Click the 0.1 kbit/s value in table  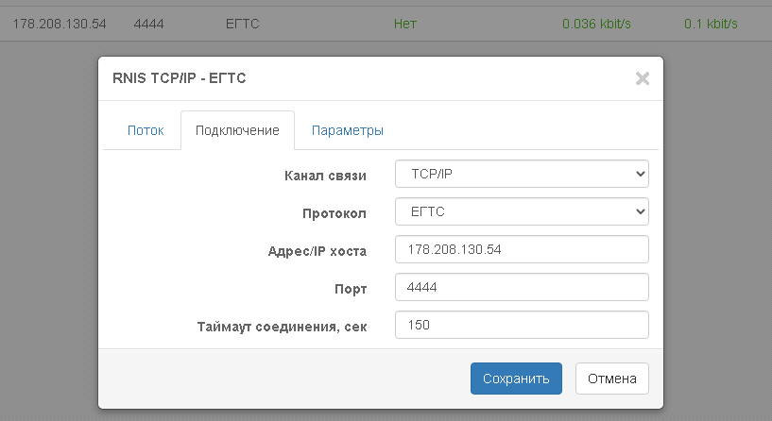pos(711,23)
